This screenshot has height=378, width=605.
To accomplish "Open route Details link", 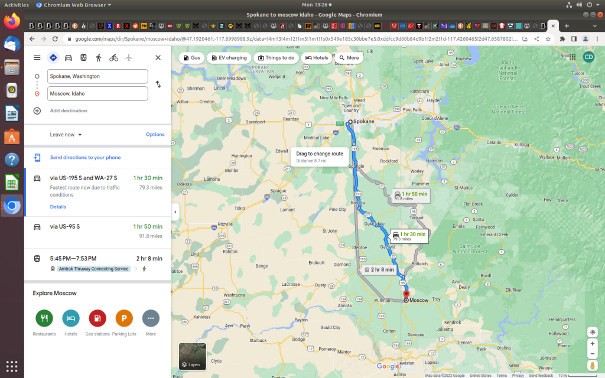I will (58, 207).
